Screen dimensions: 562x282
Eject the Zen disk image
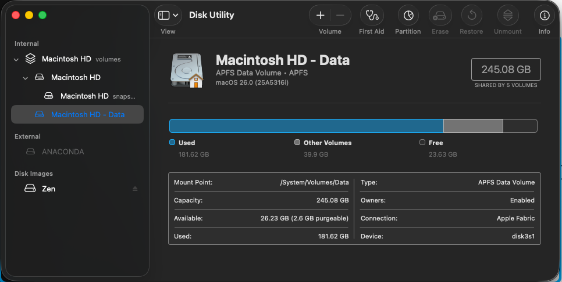tap(135, 189)
